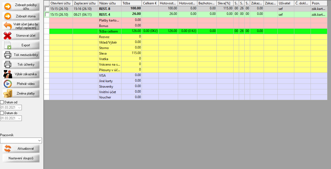331x169 pixels.
Task: Select the green REST. 4 account row
Action: pos(109,14)
